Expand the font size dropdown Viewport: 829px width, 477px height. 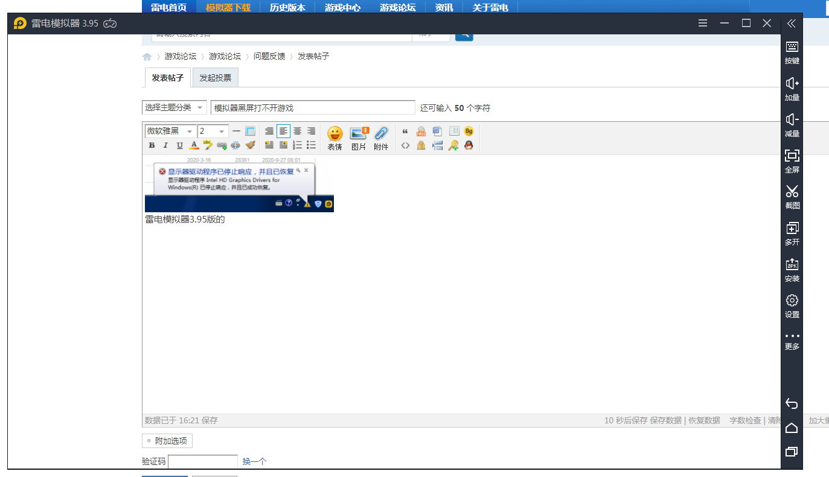(213, 131)
